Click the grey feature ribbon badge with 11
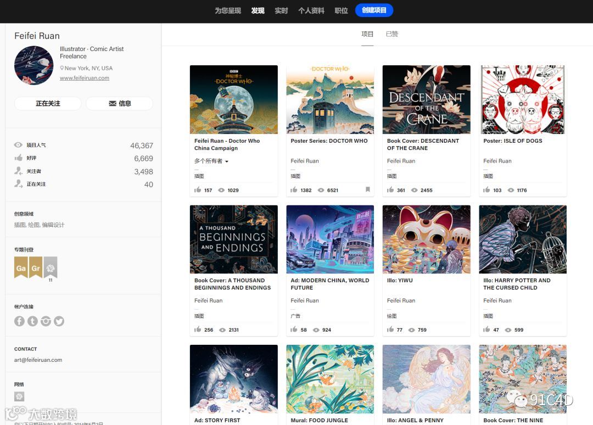 coord(51,267)
